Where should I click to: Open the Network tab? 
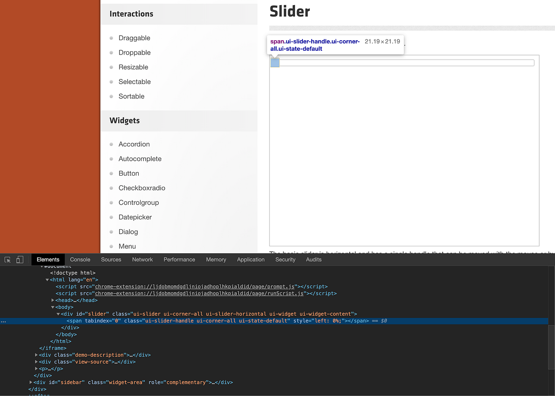pos(142,259)
